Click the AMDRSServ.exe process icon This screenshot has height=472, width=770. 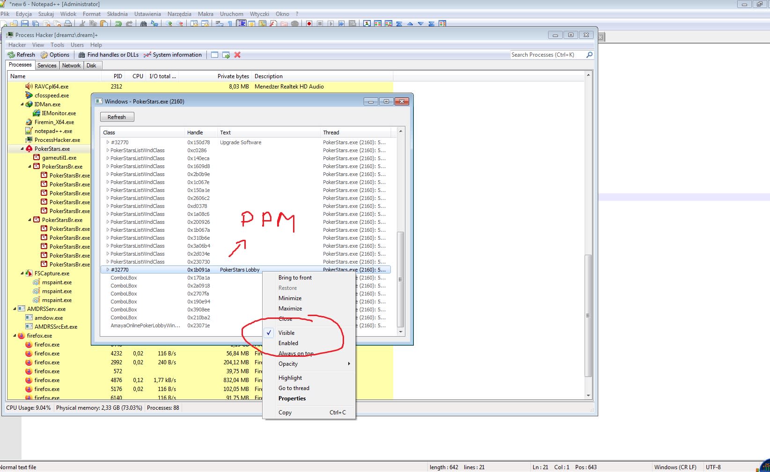click(22, 309)
